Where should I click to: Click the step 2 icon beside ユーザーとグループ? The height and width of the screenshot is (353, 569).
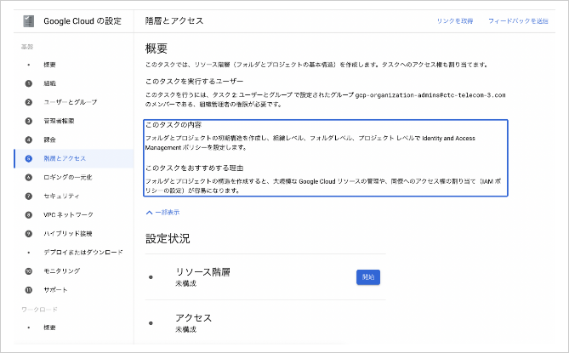(x=29, y=102)
